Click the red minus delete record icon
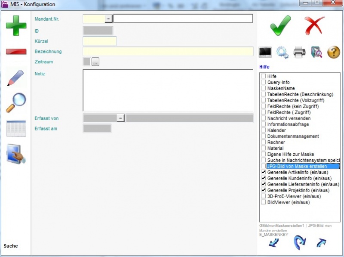The width and height of the screenshot is (344, 257). click(x=16, y=52)
